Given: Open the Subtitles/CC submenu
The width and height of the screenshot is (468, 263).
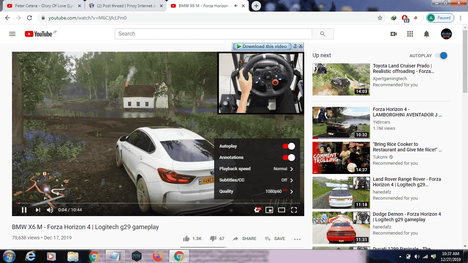Looking at the screenshot, I should coord(257,180).
